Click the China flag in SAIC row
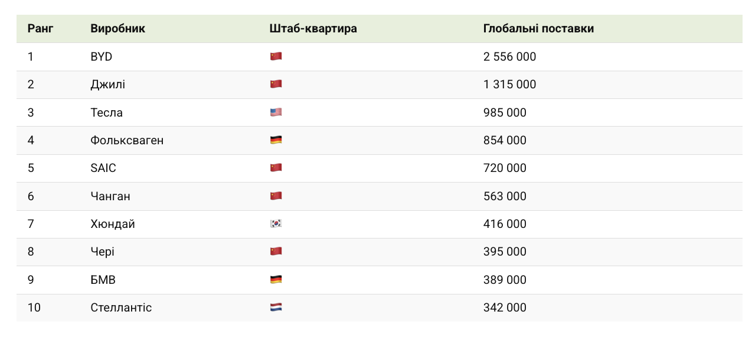Image resolution: width=752 pixels, height=351 pixels. (276, 168)
